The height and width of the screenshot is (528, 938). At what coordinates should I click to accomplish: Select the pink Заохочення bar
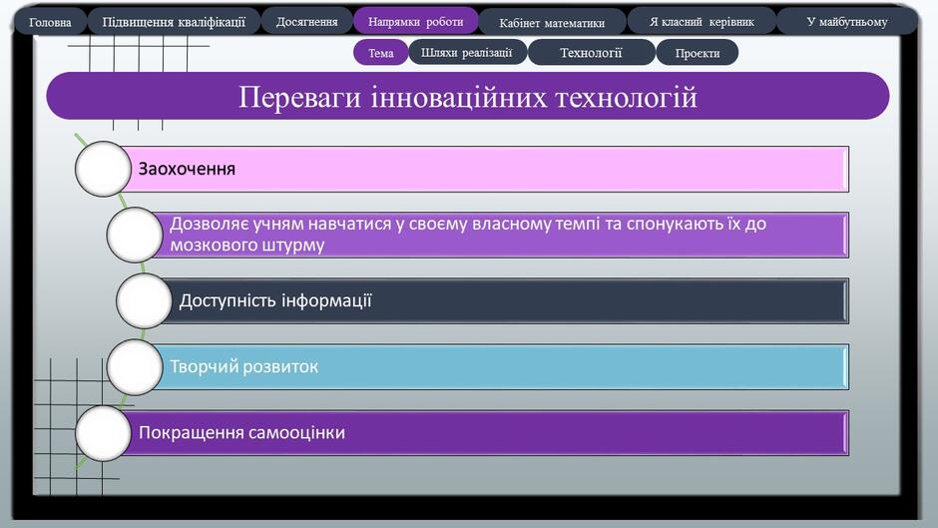485,169
